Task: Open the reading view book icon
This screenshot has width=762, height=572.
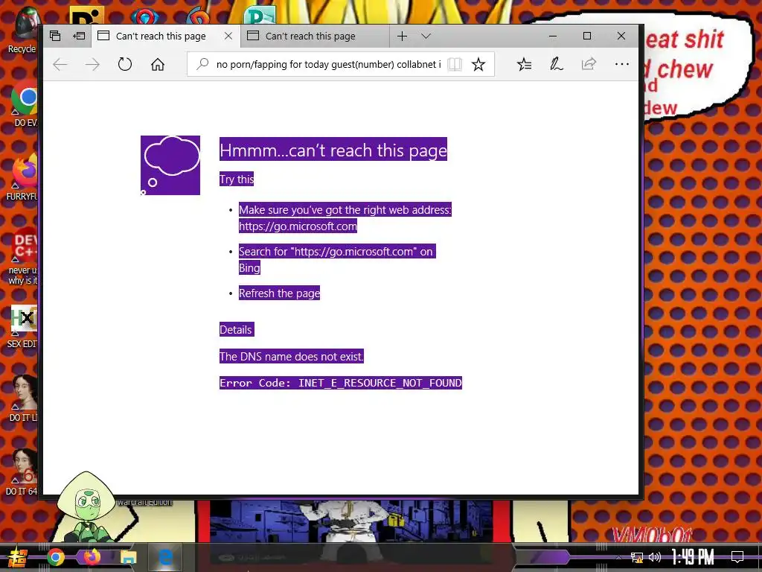Action: pyautogui.click(x=455, y=64)
